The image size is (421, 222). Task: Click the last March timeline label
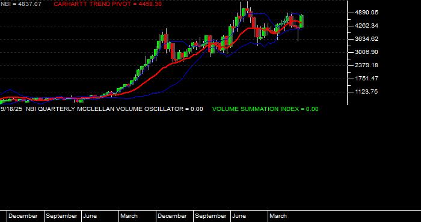pyautogui.click(x=278, y=216)
